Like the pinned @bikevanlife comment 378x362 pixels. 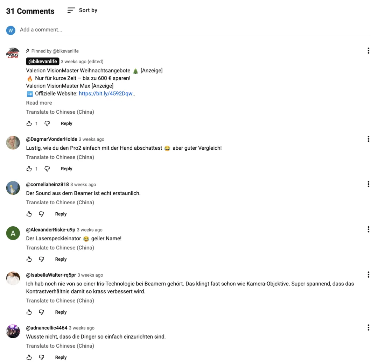point(29,123)
